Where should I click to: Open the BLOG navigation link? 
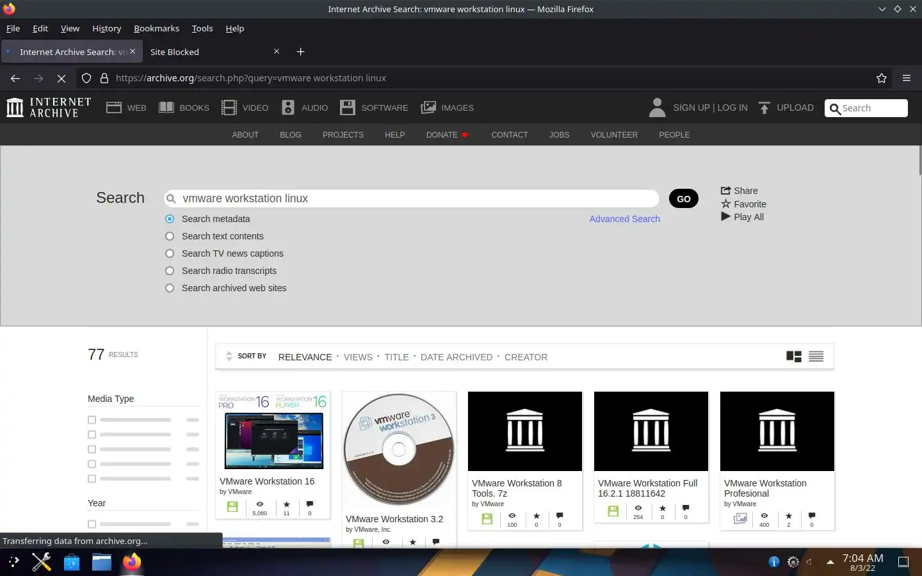(x=290, y=135)
